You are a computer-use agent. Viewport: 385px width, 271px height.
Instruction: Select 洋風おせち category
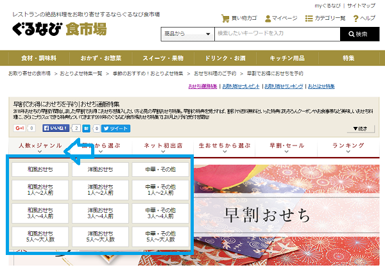(x=100, y=169)
